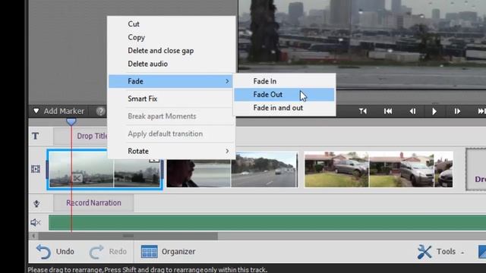Go to previous edit point

point(388,111)
